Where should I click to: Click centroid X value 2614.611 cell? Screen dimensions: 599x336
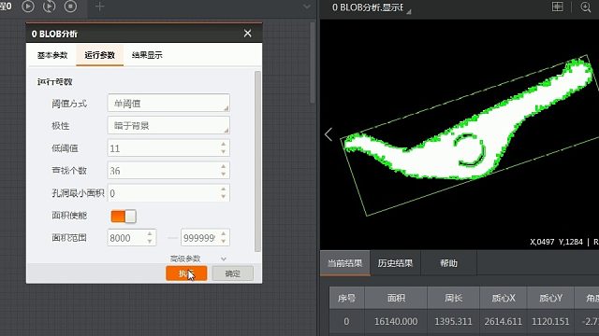click(504, 321)
